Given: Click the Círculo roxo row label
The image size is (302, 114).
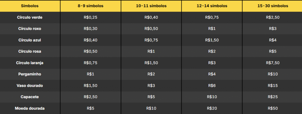Looking at the screenshot, I should point(30,29).
